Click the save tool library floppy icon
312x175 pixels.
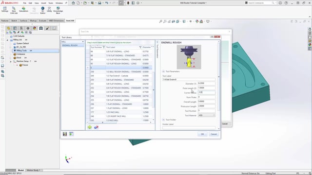(65, 134)
